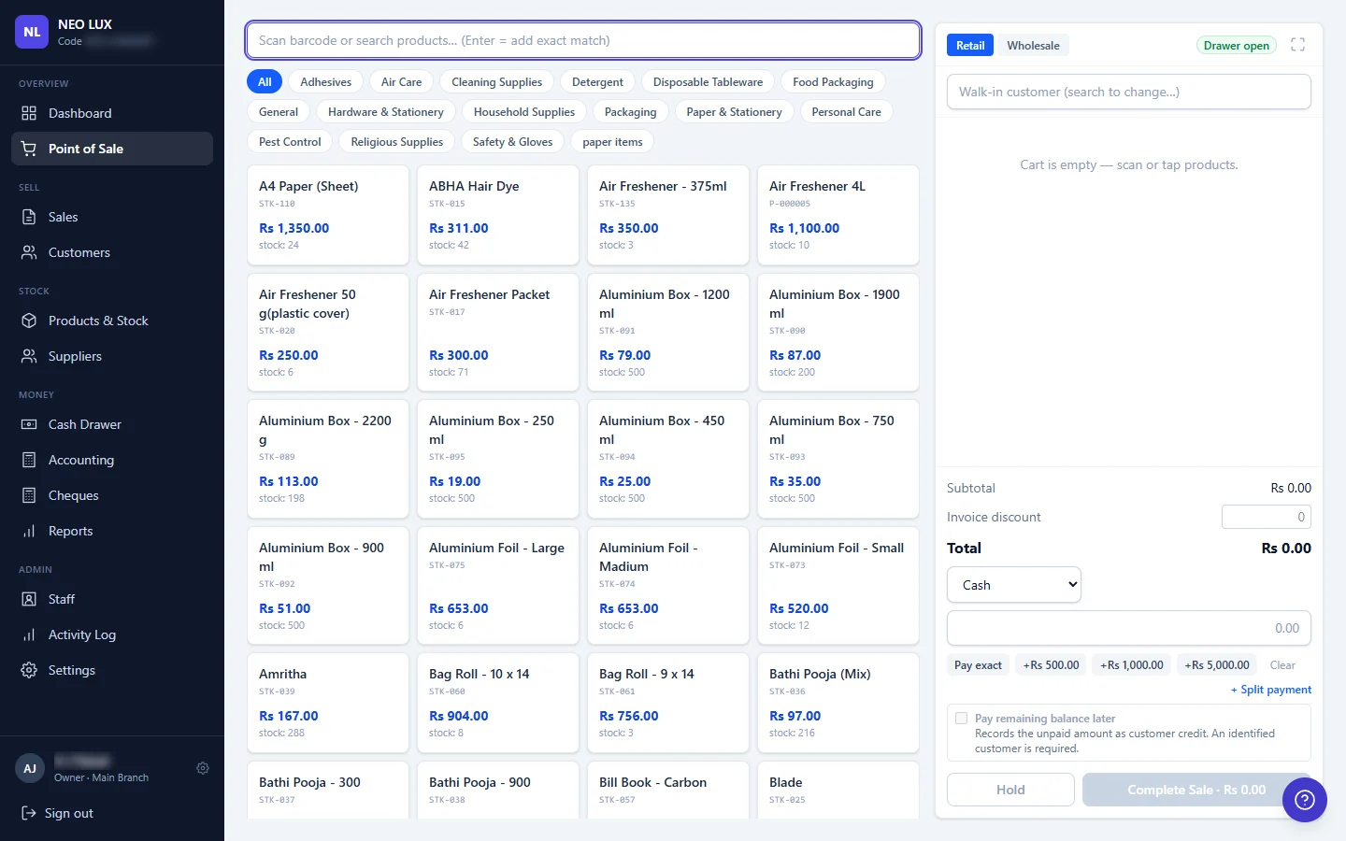Click the NL logo badge
This screenshot has width=1346, height=841.
(x=32, y=32)
